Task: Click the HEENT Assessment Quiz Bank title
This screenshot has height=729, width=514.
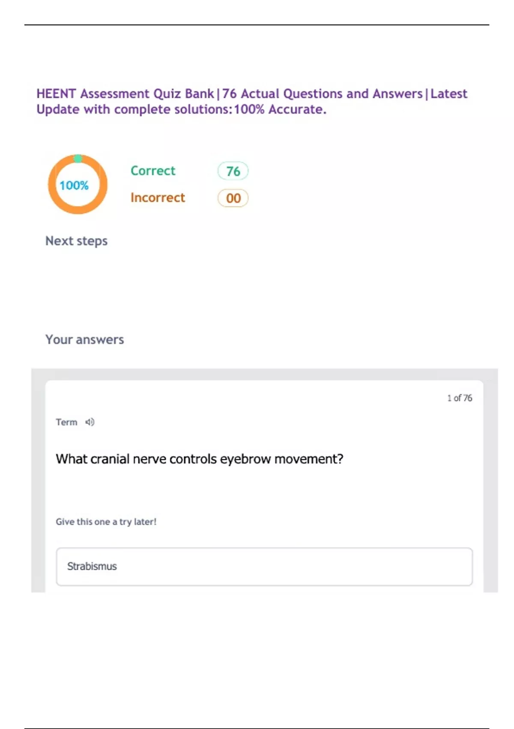Action: tap(125, 93)
